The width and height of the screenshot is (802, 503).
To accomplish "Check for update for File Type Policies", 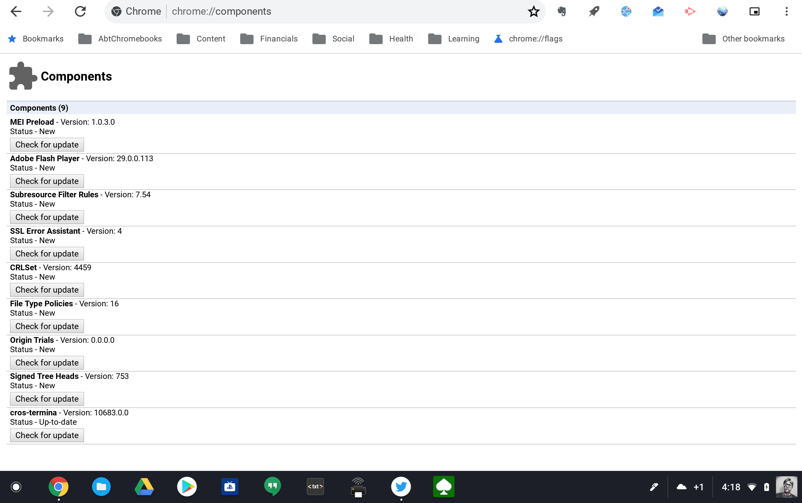I will click(47, 326).
